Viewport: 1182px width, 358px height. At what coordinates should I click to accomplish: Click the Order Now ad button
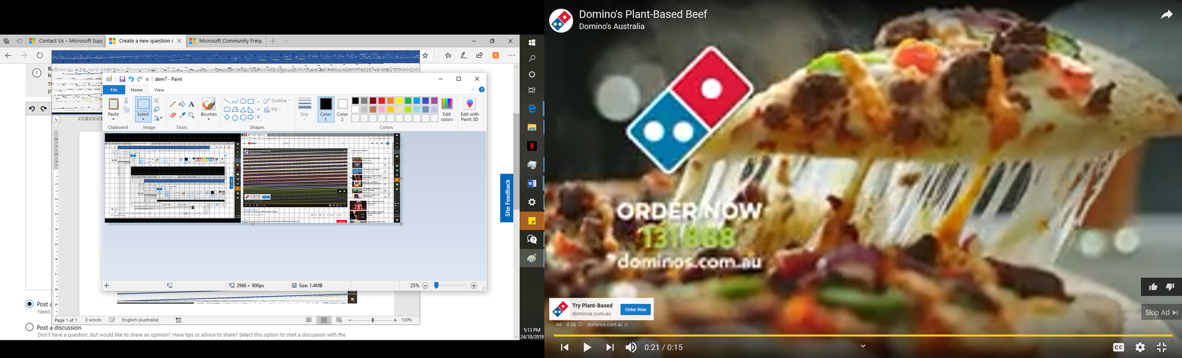(x=635, y=310)
